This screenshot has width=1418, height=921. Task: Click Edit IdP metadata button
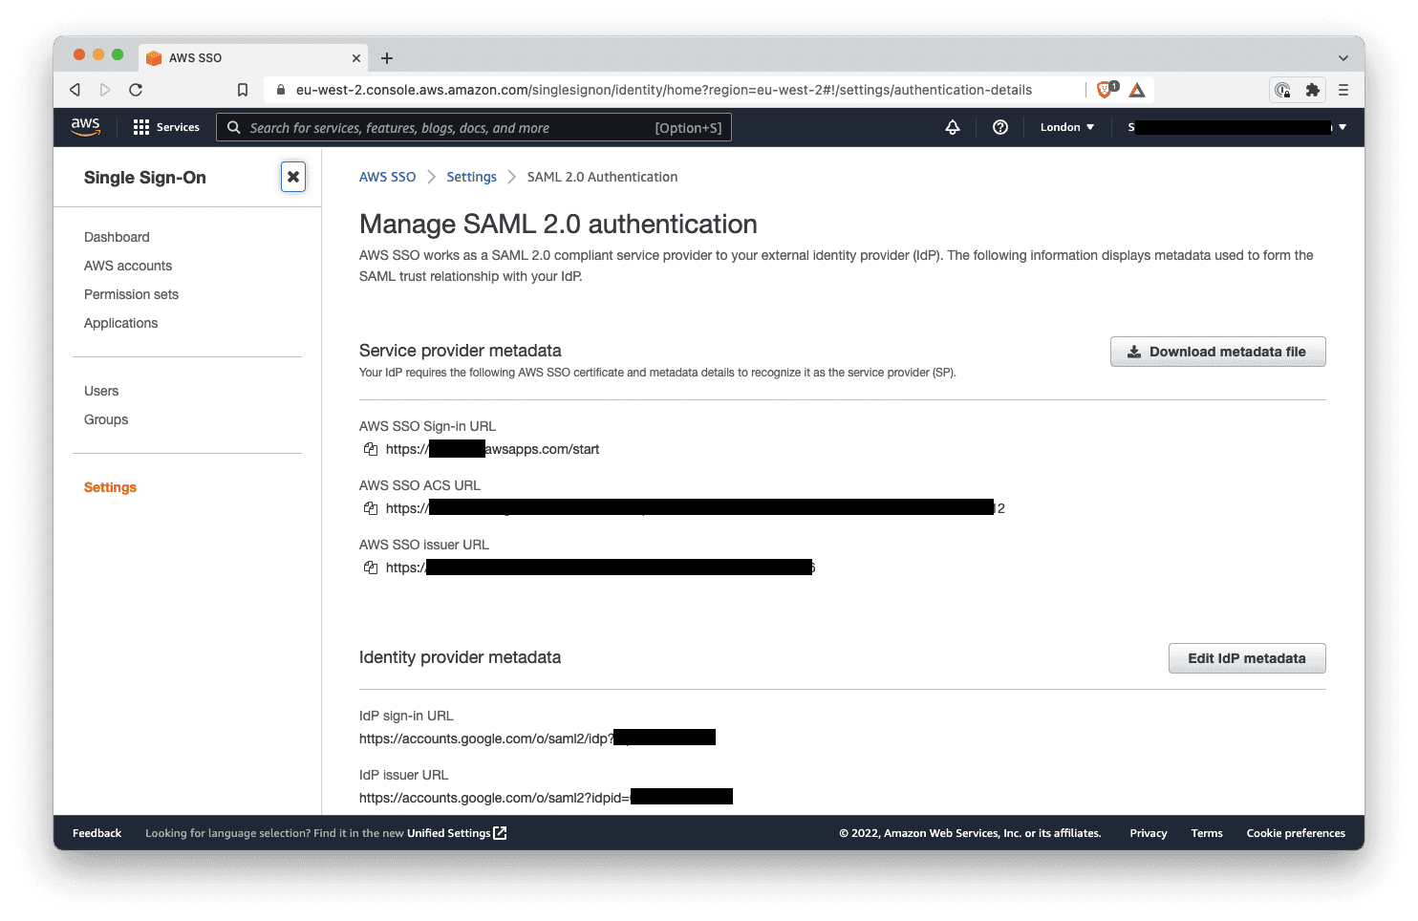[x=1247, y=658]
